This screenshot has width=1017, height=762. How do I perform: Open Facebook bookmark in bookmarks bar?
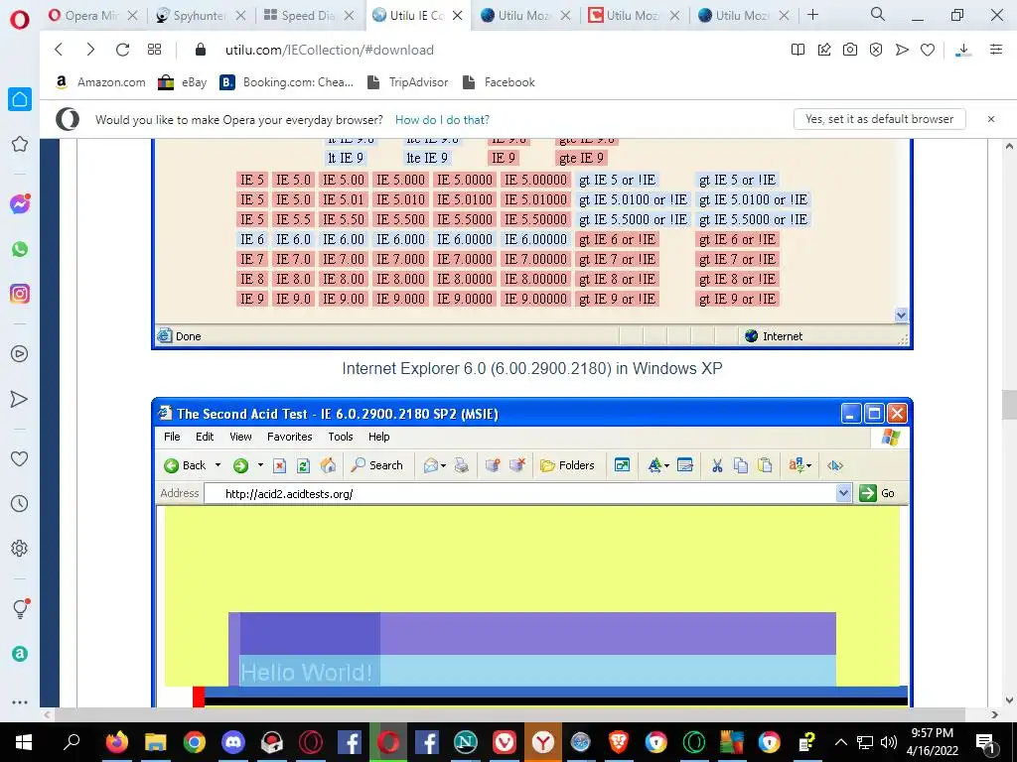pyautogui.click(x=499, y=82)
